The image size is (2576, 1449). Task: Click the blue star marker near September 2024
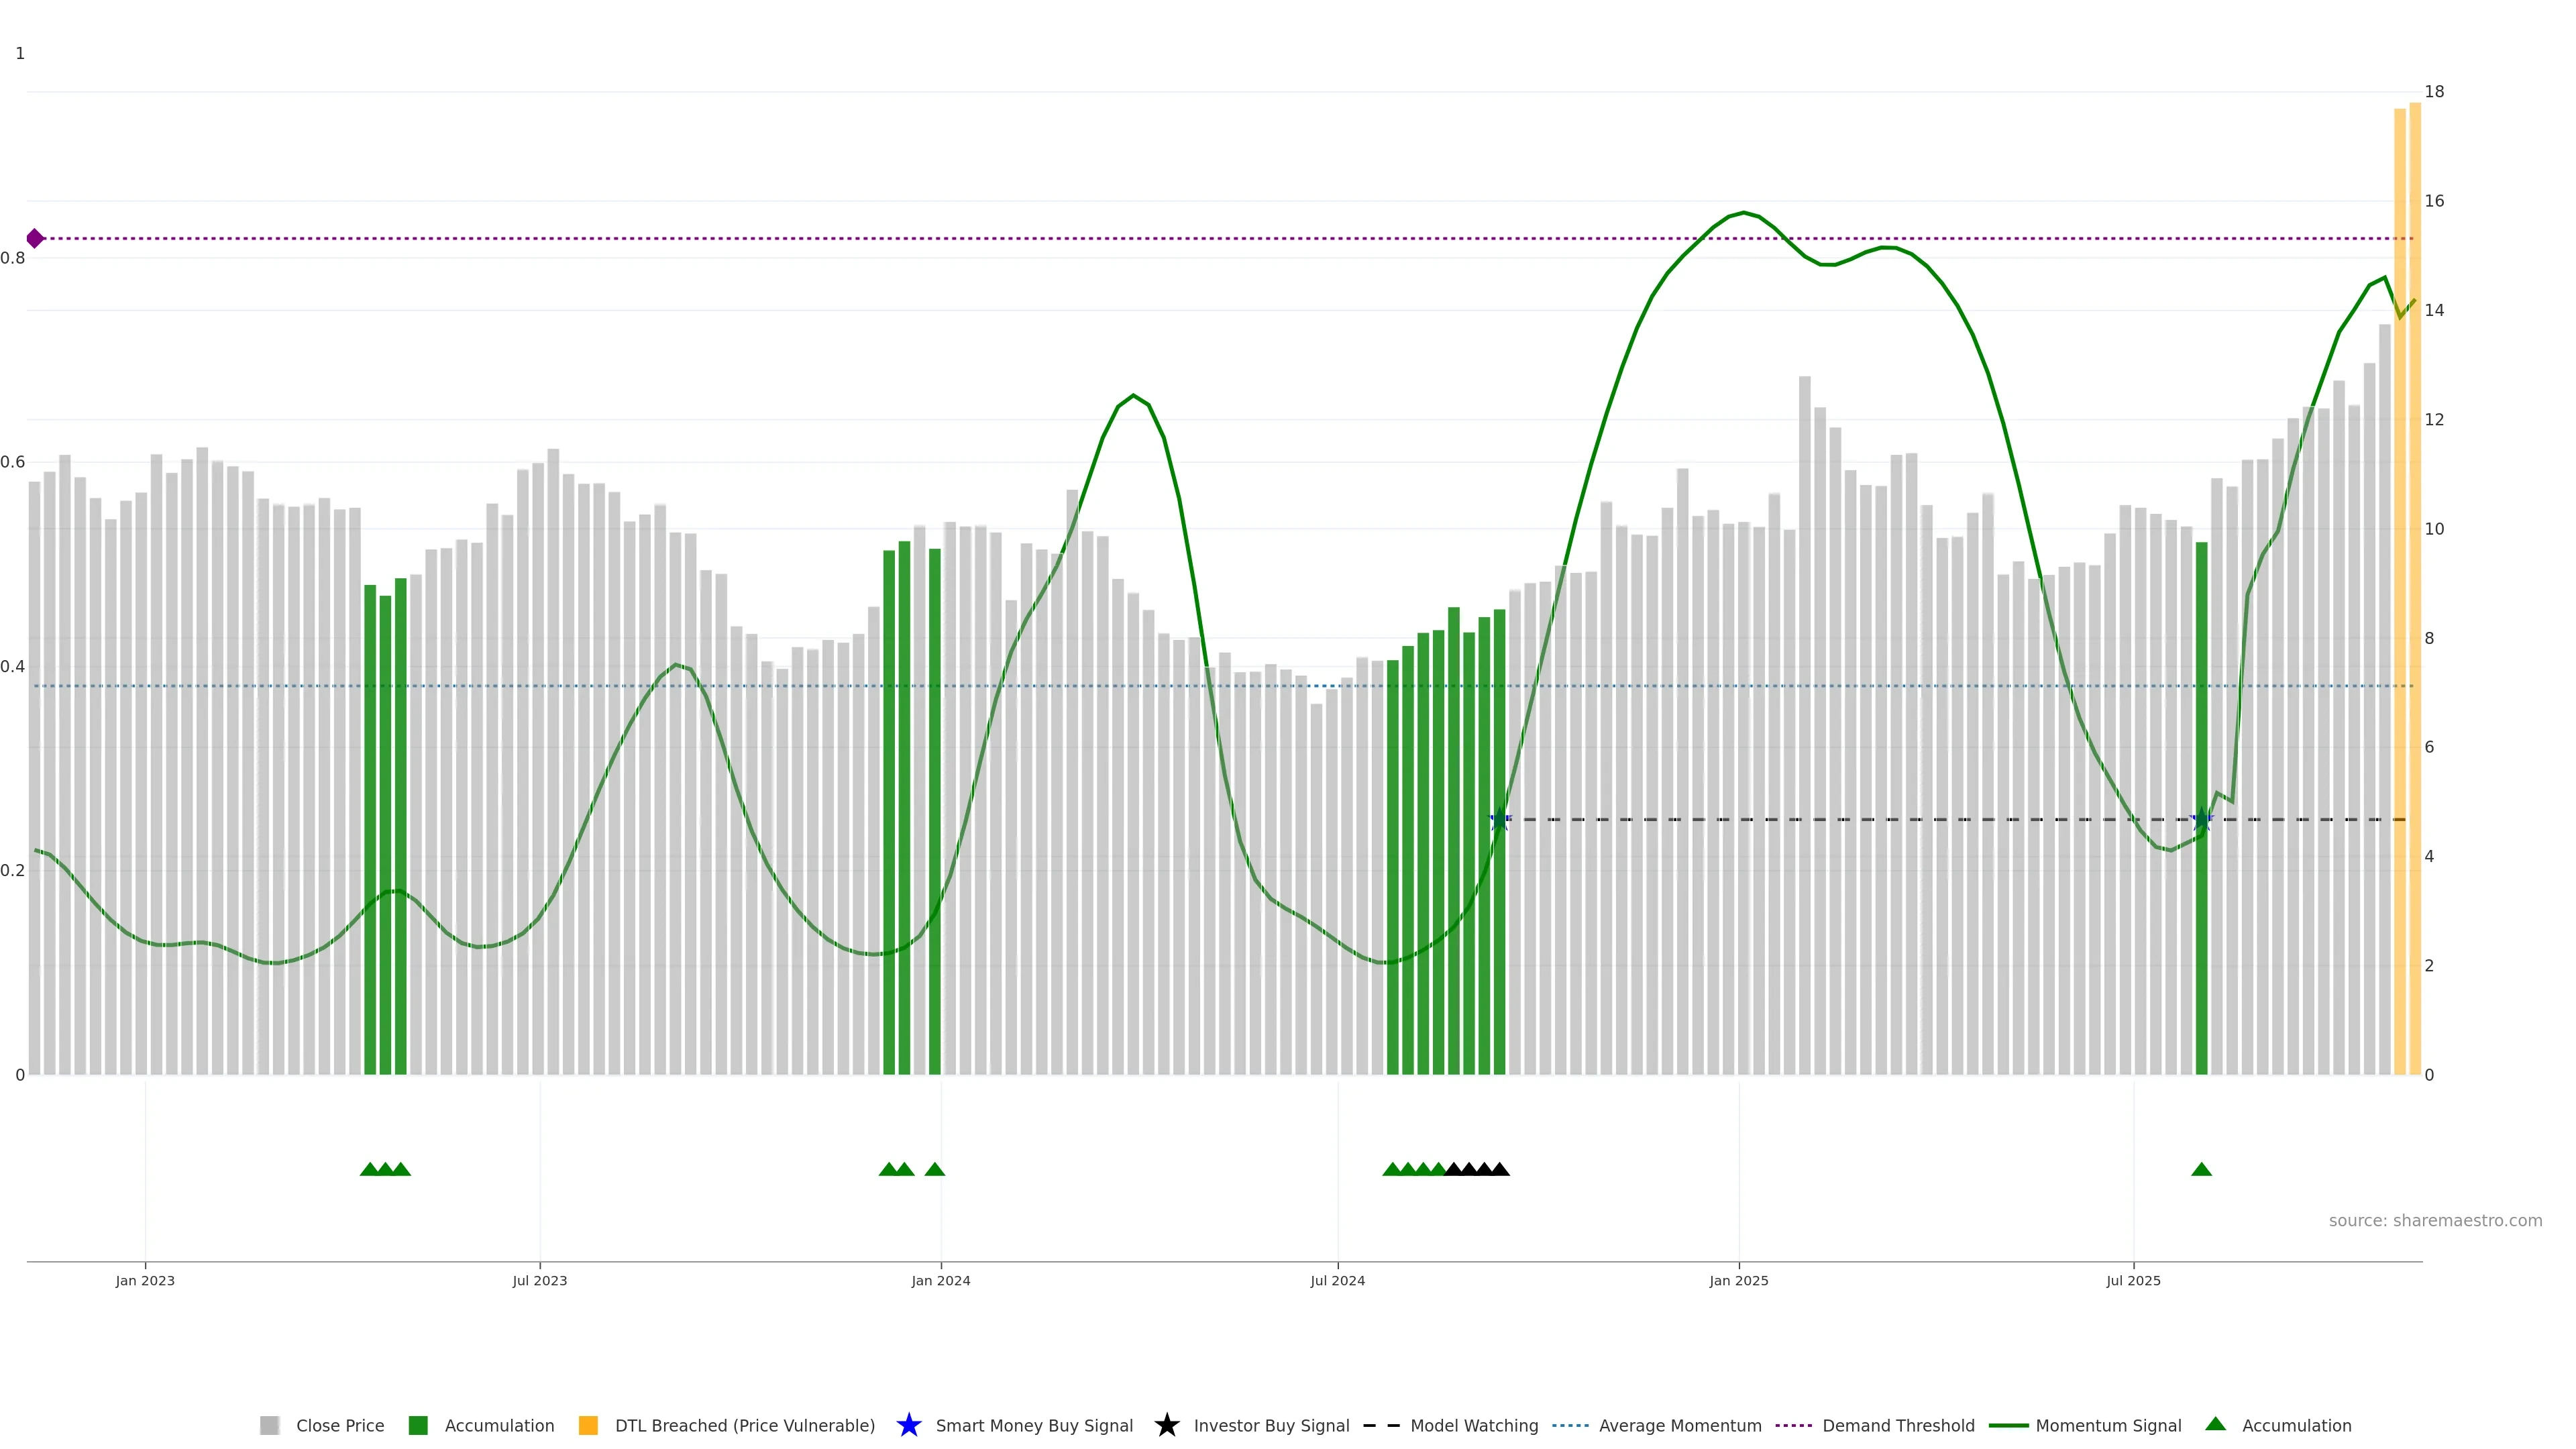click(1499, 820)
